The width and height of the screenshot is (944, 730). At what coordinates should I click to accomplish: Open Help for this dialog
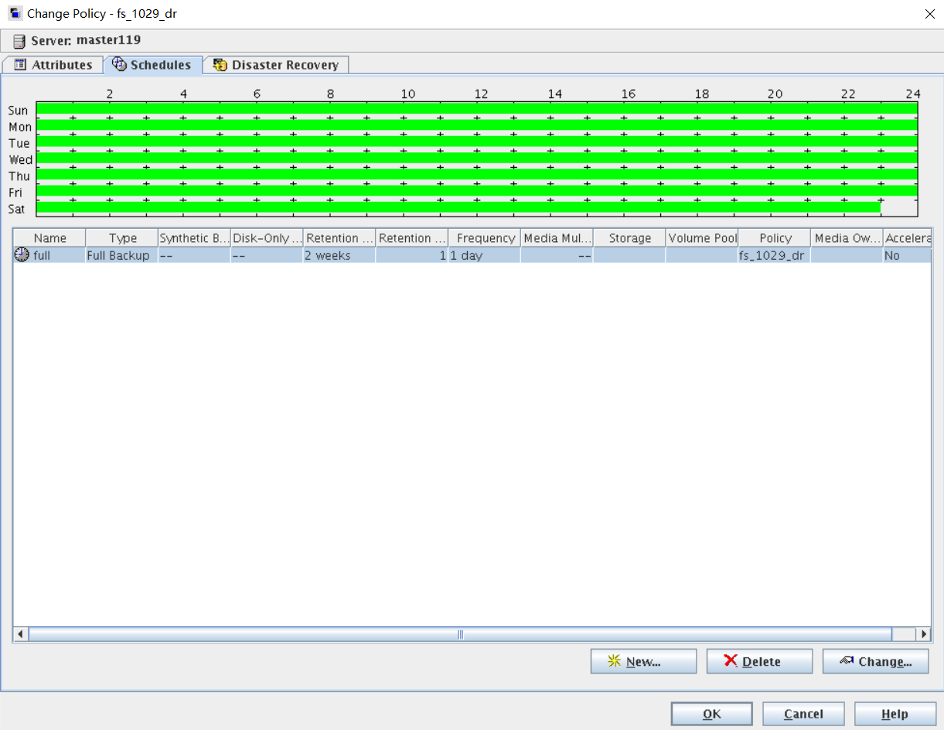(895, 714)
